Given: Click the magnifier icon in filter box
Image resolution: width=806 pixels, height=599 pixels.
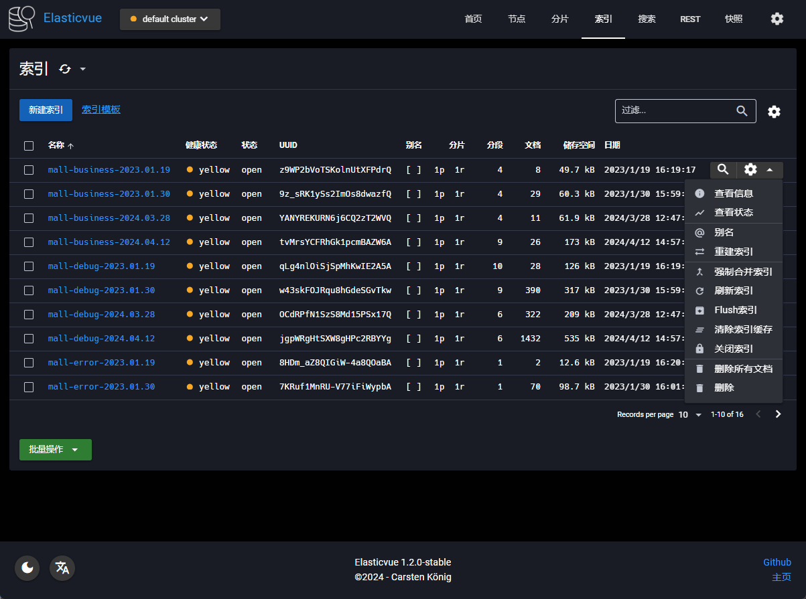Looking at the screenshot, I should tap(742, 111).
